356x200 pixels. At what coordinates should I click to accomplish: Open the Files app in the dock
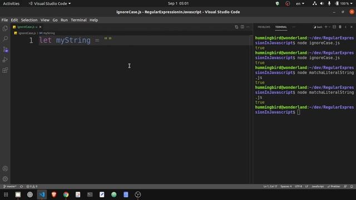tap(18, 194)
